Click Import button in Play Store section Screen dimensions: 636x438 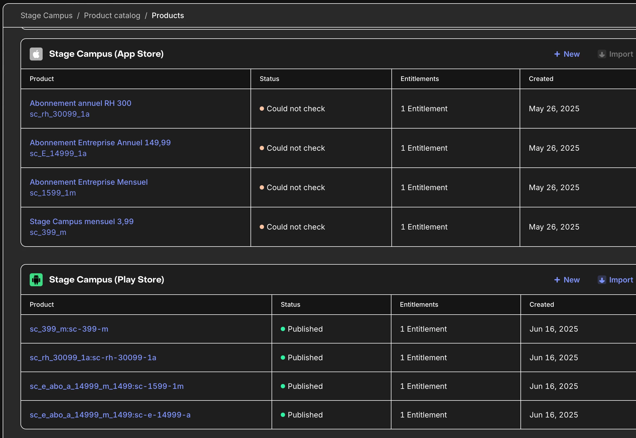621,280
